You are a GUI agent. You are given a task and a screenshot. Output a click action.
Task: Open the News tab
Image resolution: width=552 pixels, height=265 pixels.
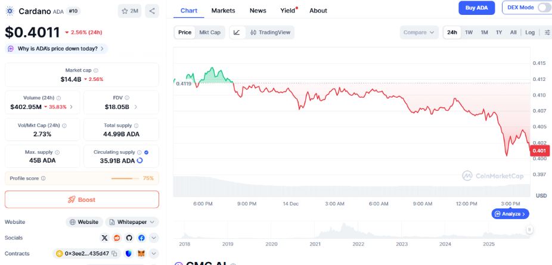pyautogui.click(x=258, y=11)
